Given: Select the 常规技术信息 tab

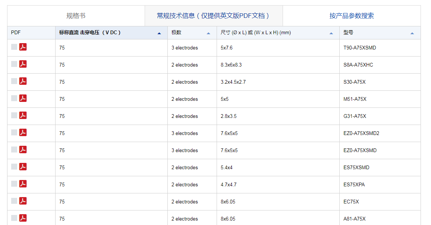Looking at the screenshot, I should coord(213,16).
